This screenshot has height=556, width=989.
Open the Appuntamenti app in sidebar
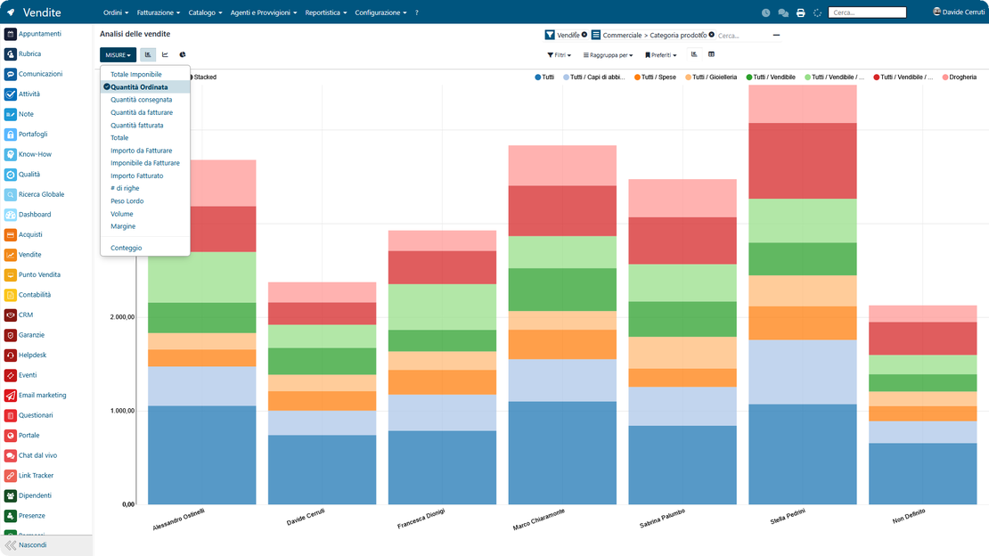(34, 34)
